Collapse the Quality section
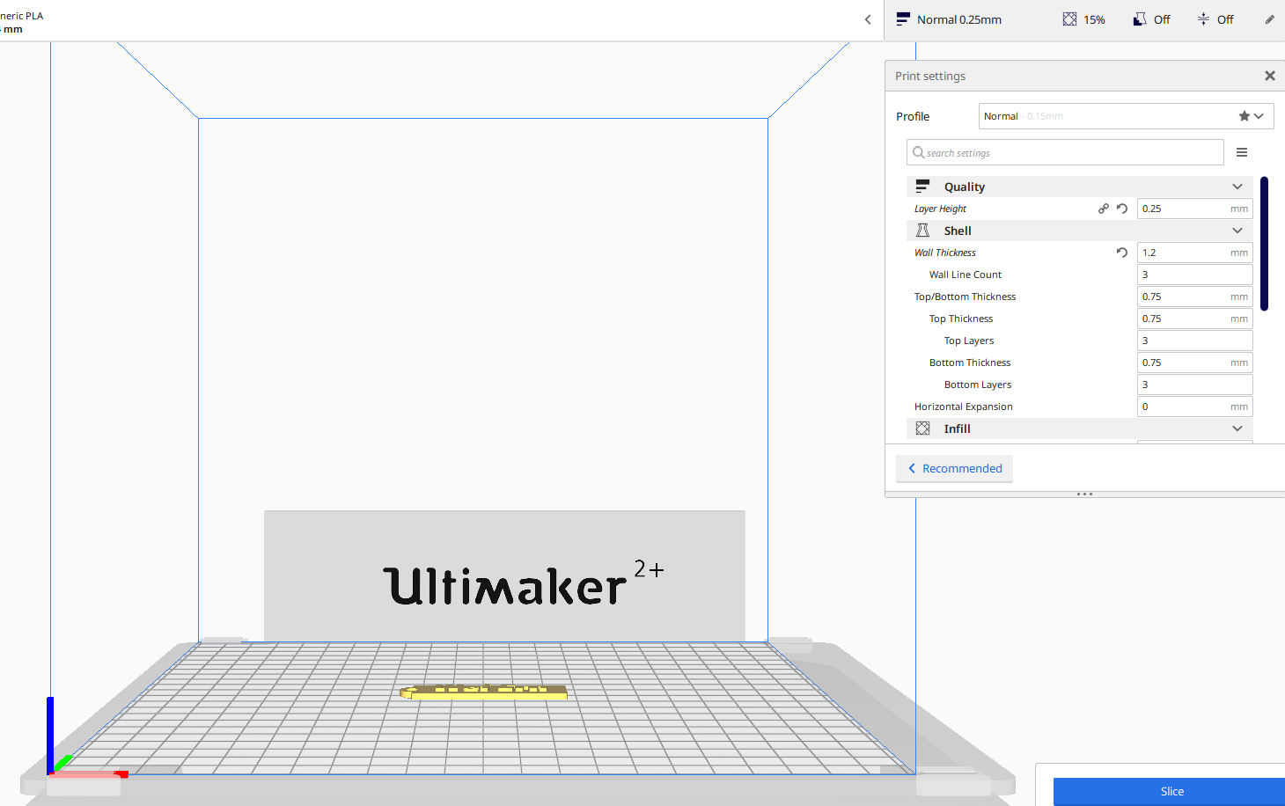The width and height of the screenshot is (1285, 806). [x=1080, y=187]
